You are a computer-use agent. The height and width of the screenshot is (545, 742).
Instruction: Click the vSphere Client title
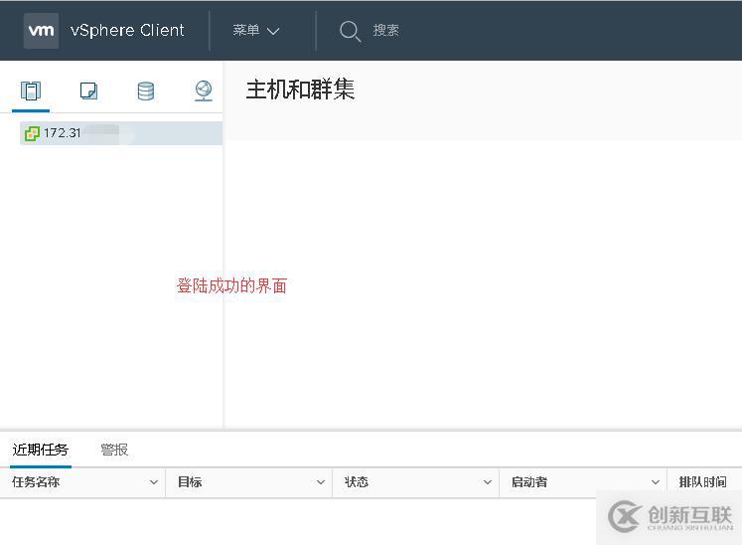tap(127, 30)
